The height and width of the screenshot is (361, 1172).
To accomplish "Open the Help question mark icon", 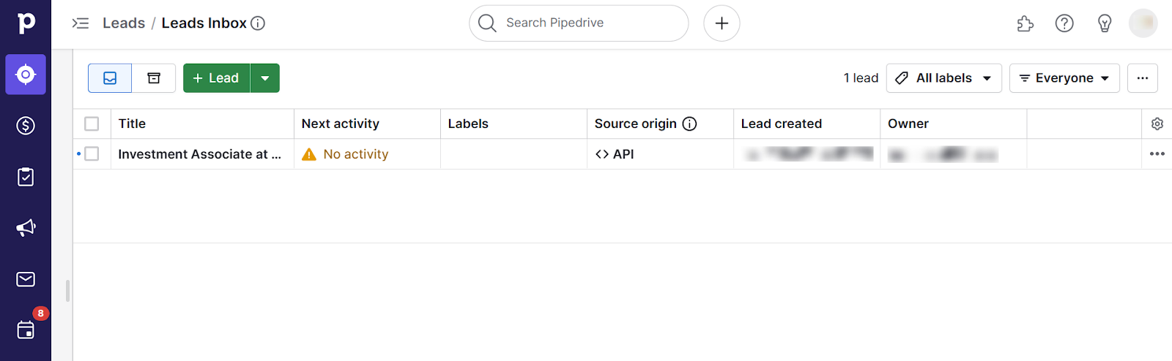I will click(1064, 23).
